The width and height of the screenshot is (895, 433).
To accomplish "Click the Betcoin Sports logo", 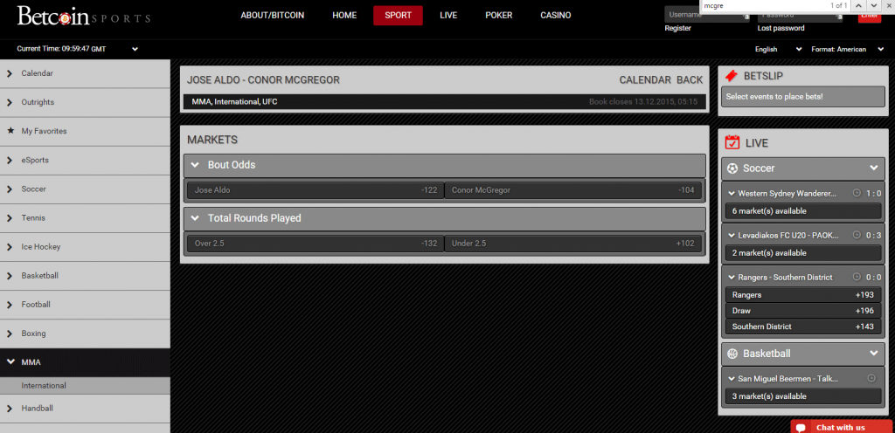I will [x=83, y=17].
